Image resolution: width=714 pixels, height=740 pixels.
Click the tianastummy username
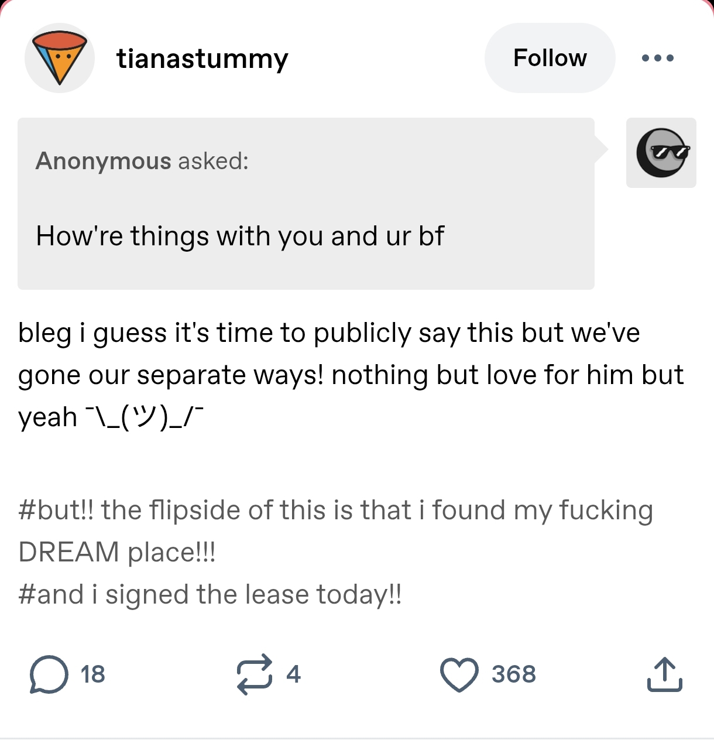202,59
